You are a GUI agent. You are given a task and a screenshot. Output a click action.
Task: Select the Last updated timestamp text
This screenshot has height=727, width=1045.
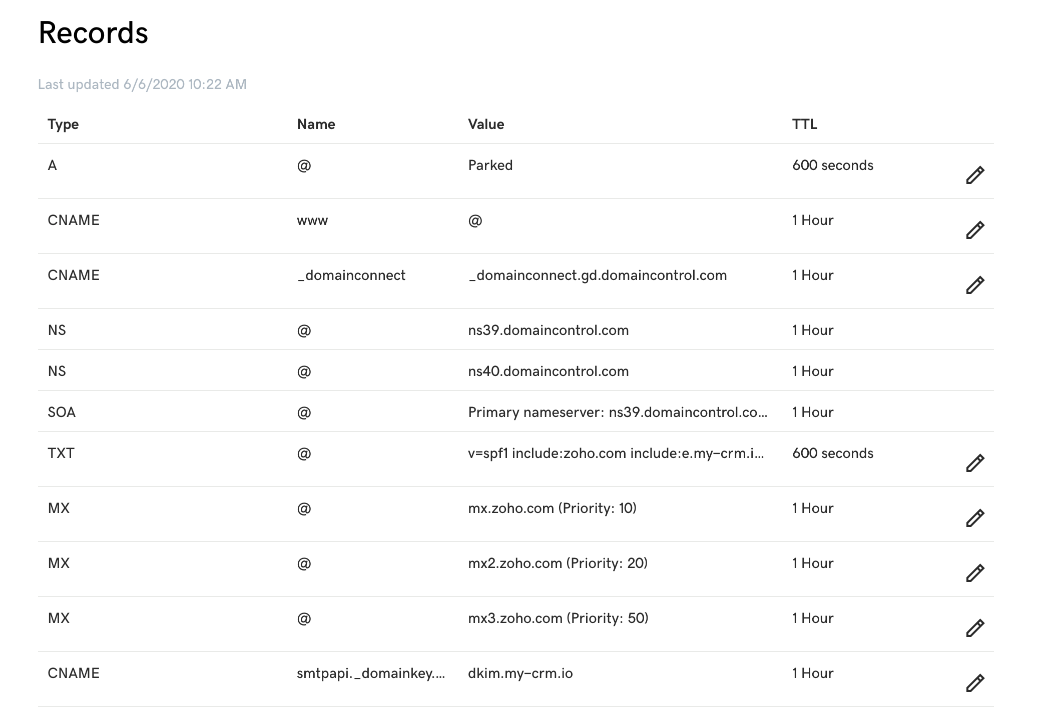click(142, 84)
